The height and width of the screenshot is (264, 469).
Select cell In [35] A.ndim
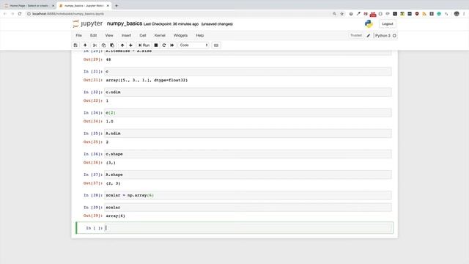248,133
